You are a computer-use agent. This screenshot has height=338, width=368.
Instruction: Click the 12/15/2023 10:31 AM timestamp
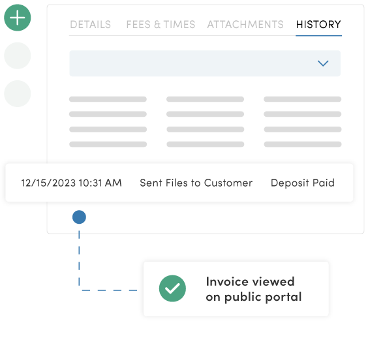point(72,183)
